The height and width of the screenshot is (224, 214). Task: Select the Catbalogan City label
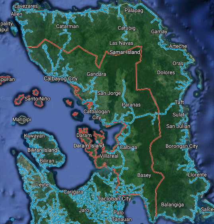pos(97,115)
